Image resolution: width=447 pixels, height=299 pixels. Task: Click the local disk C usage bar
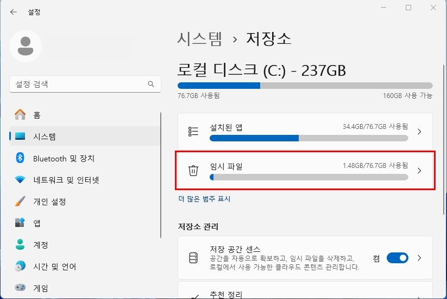click(x=305, y=86)
